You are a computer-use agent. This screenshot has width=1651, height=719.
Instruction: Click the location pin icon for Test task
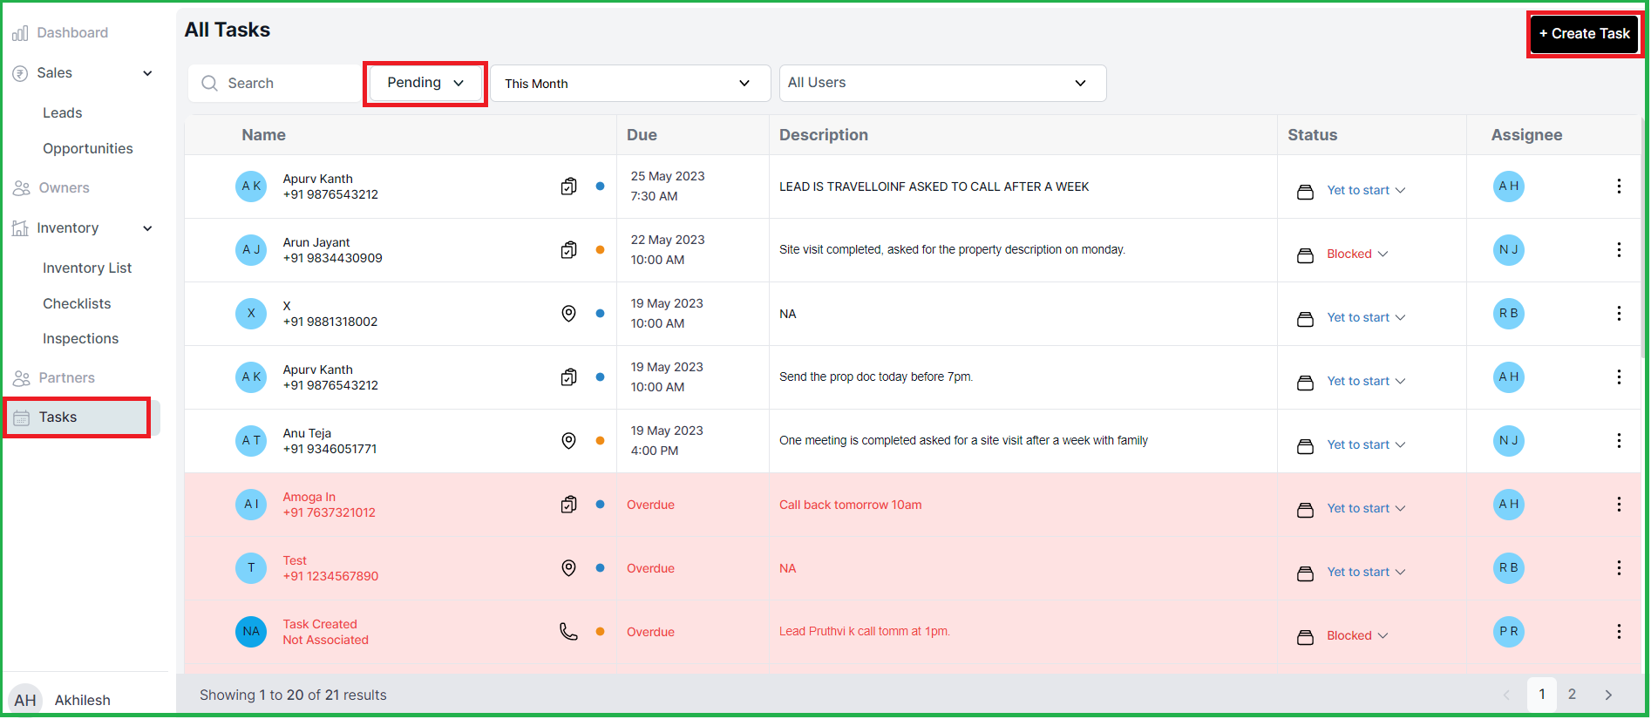tap(569, 568)
